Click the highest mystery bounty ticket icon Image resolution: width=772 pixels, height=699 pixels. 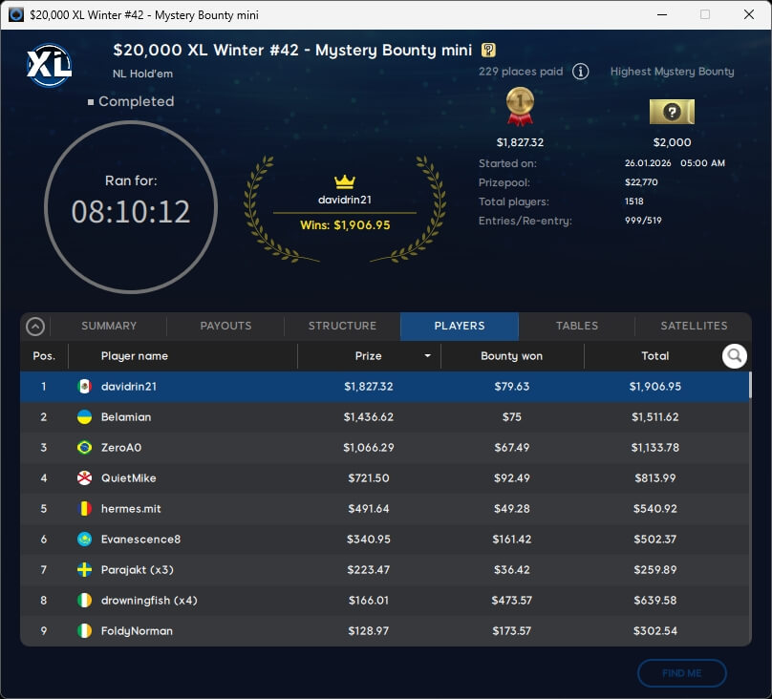672,112
